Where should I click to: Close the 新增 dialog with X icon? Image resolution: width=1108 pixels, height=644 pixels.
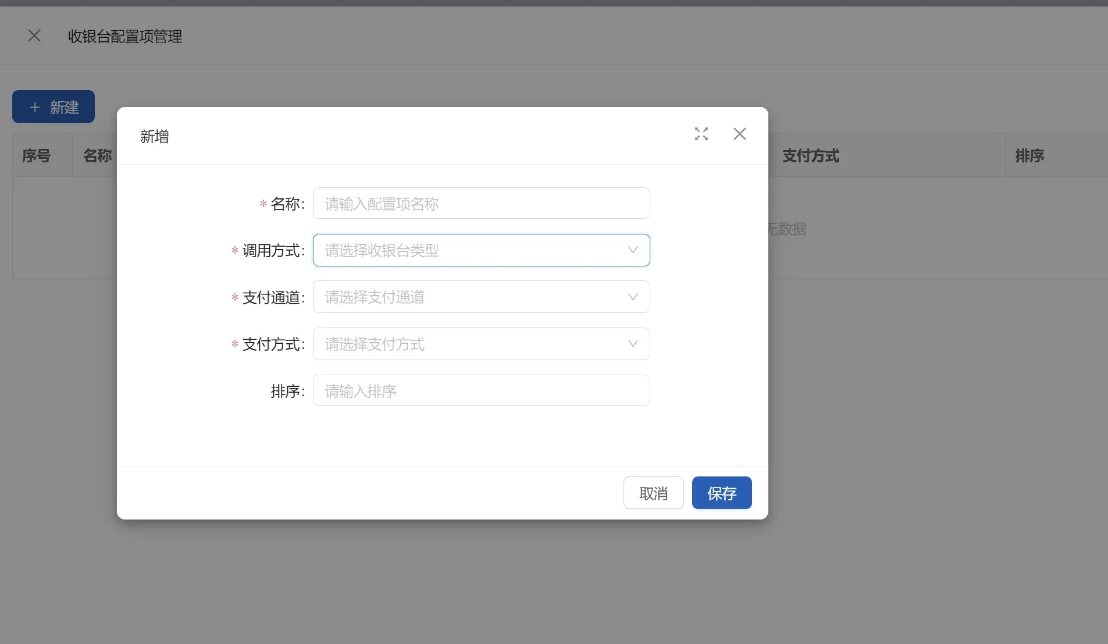tap(740, 134)
